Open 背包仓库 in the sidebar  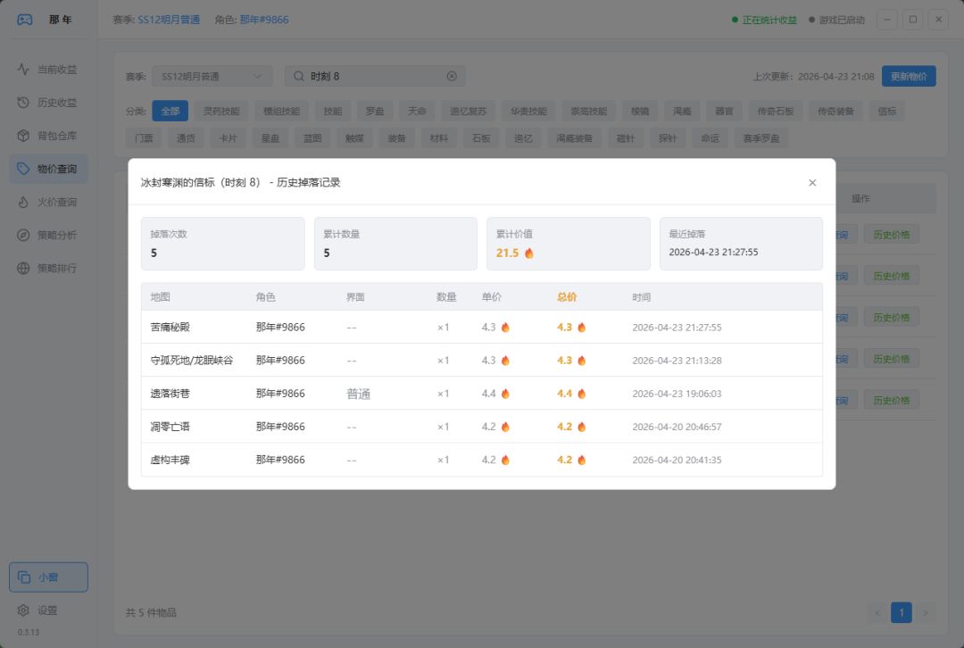coord(56,136)
